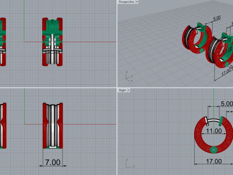
Task: Click the green clasp on Right-view earring top
Action: pos(221,121)
